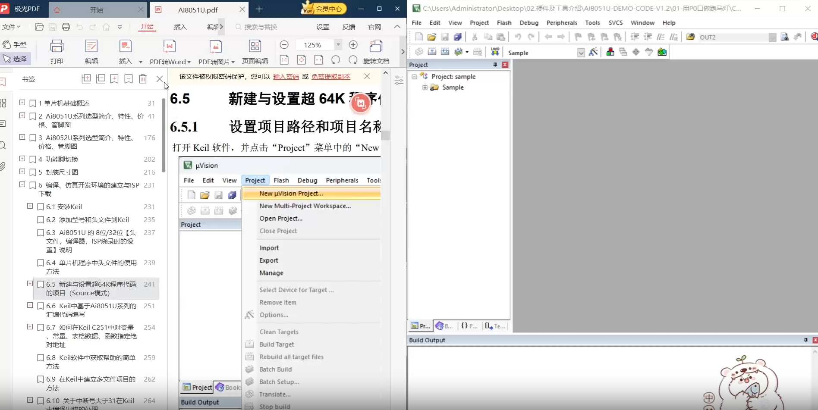This screenshot has height=410, width=818.
Task: Click Keil Options for Target wand icon
Action: [x=594, y=52]
